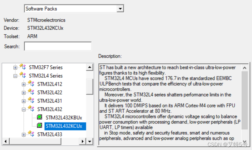Image resolution: width=252 pixels, height=150 pixels.
Task: Select STM32L433 in the device tree
Action: pos(50,134)
